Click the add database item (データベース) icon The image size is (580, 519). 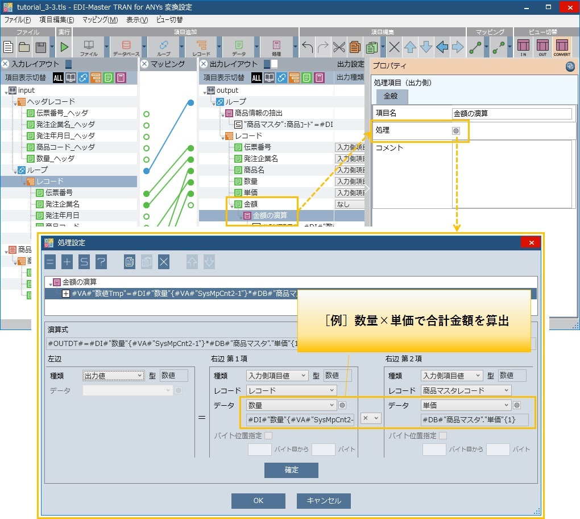click(126, 46)
